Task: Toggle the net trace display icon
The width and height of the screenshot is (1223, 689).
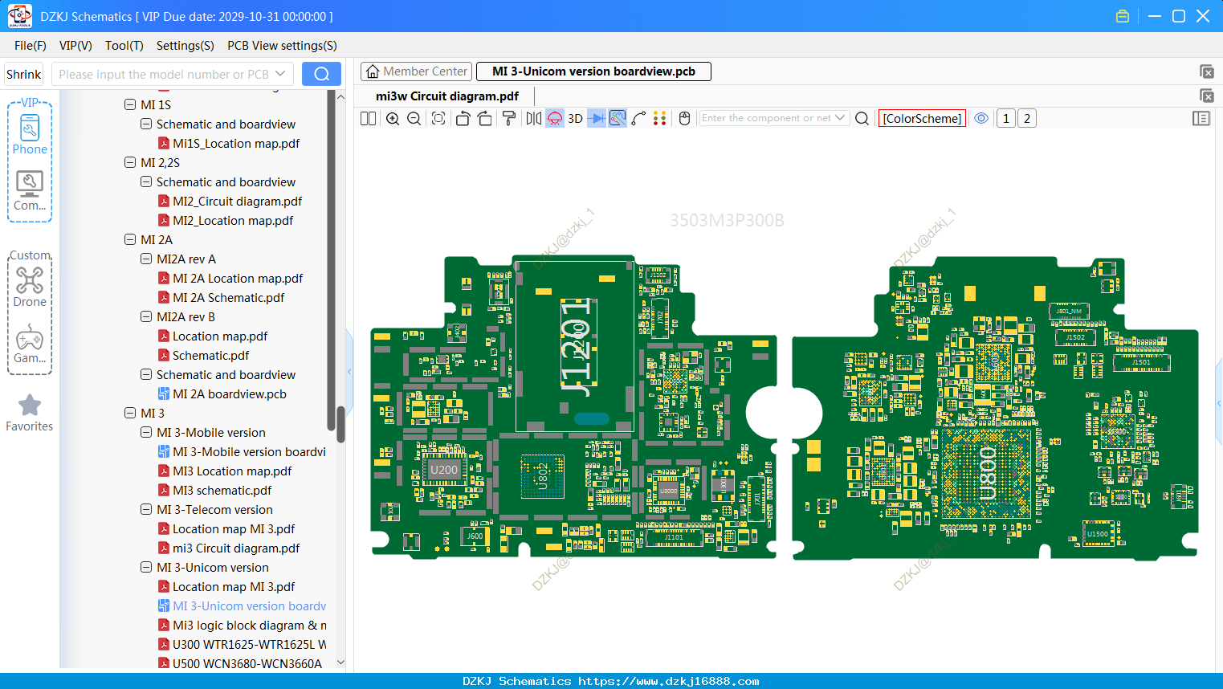Action: [x=618, y=118]
